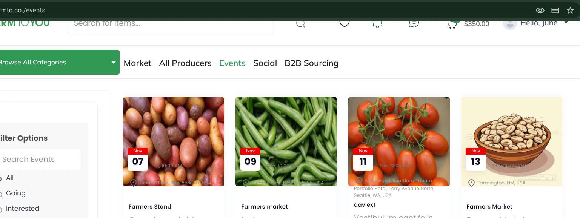Open the All Producers page
The height and width of the screenshot is (218, 580).
(x=185, y=63)
